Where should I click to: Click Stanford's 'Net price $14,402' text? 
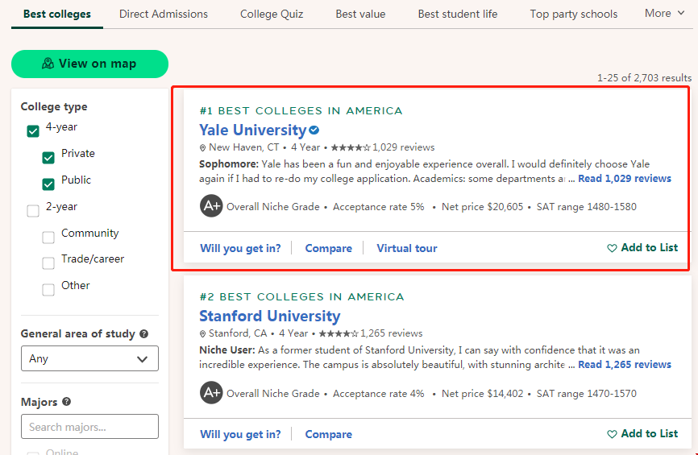coord(482,394)
